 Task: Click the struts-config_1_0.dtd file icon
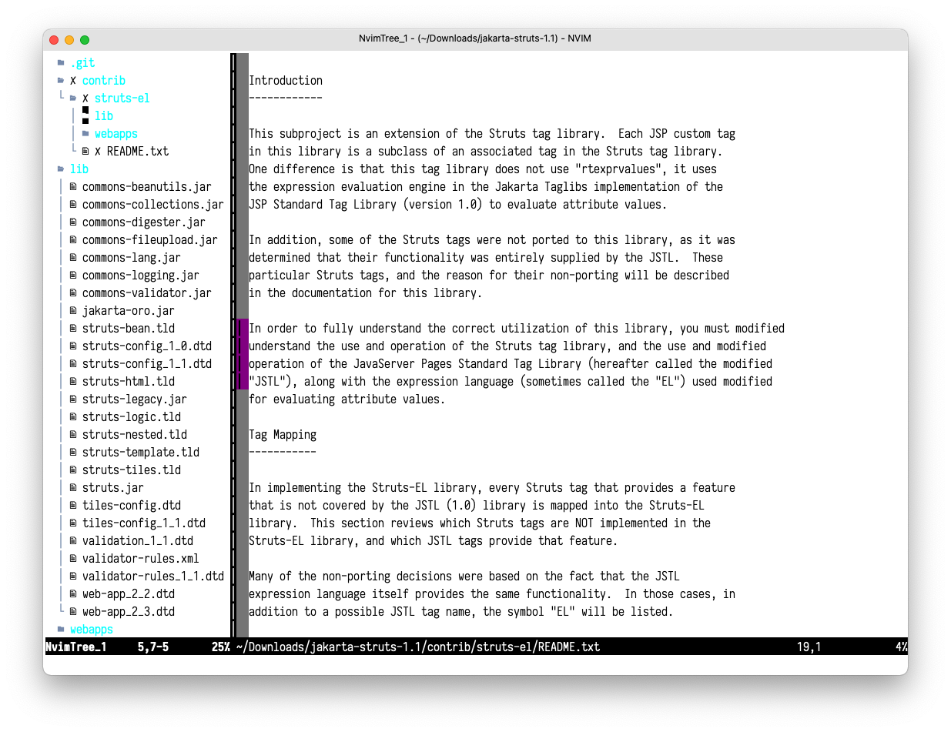click(73, 346)
